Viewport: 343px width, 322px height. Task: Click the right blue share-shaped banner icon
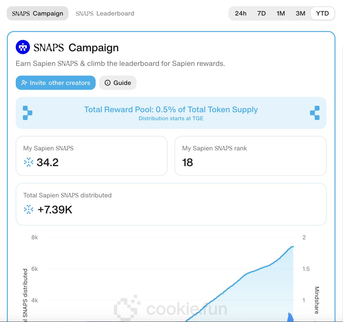click(315, 113)
